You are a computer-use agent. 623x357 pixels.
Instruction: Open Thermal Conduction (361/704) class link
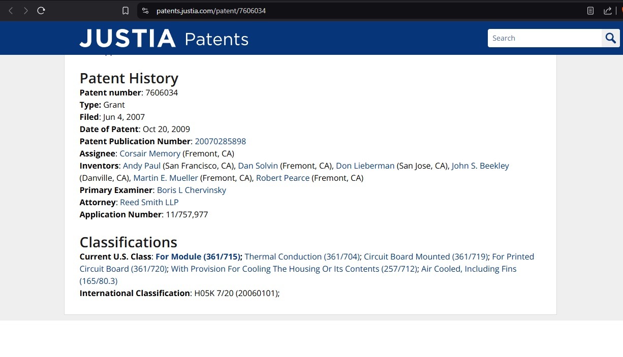coord(302,256)
